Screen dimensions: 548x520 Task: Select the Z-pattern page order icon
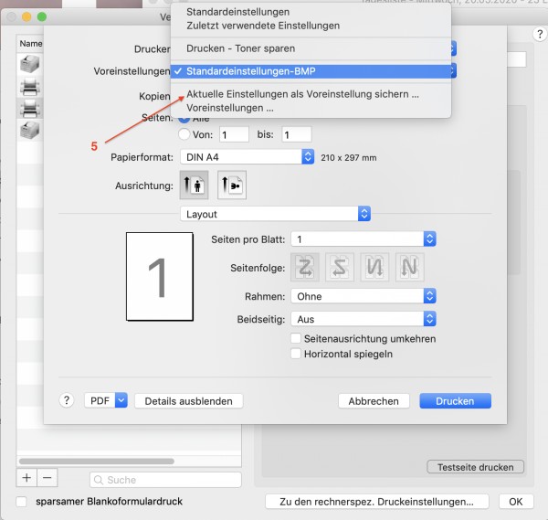point(305,268)
